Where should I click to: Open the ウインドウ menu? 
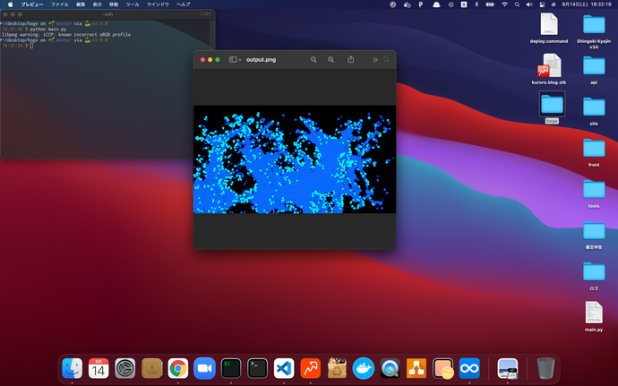point(158,4)
